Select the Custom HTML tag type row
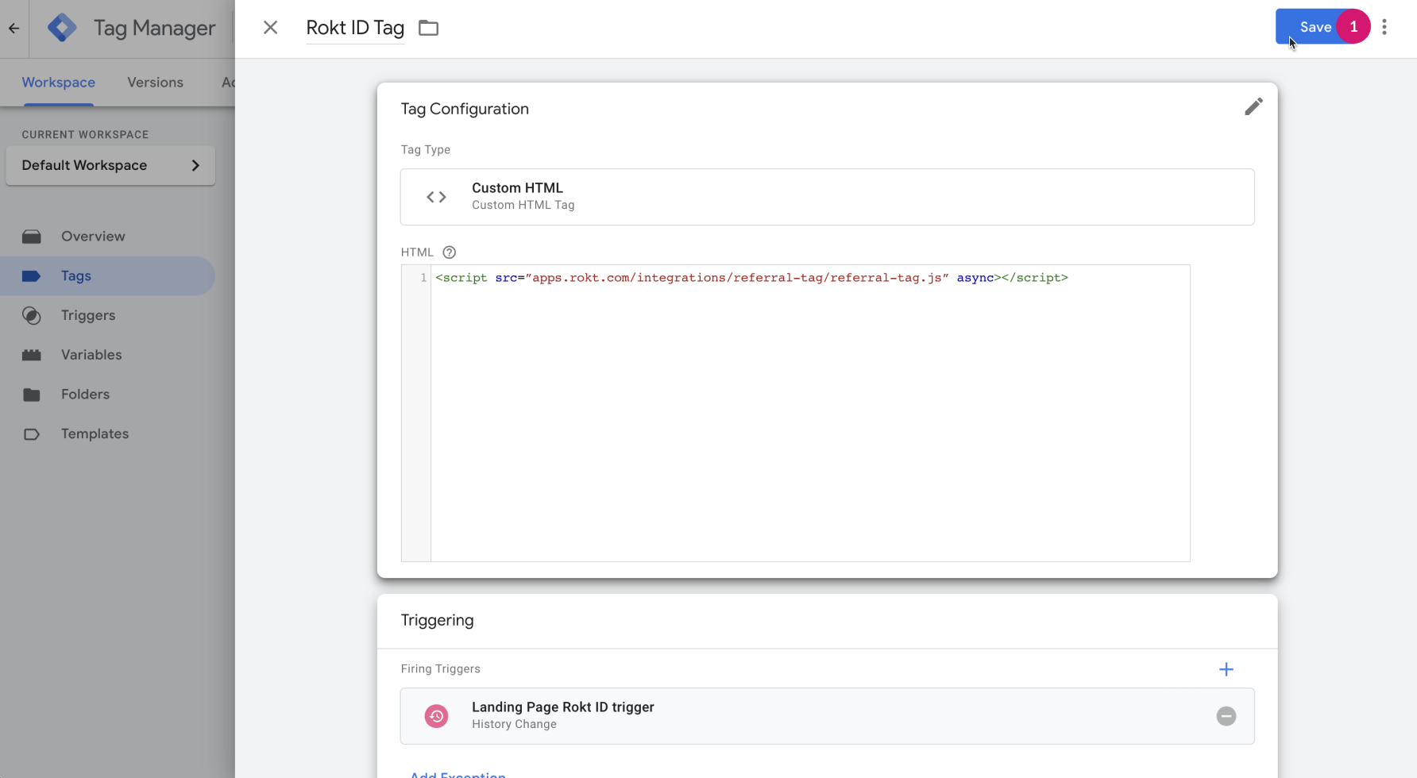 click(827, 197)
